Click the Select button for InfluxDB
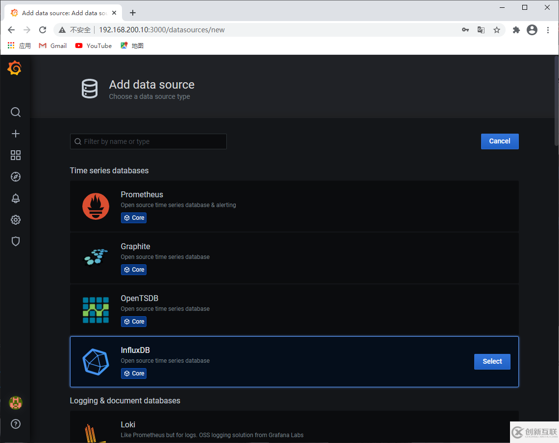 coord(492,361)
